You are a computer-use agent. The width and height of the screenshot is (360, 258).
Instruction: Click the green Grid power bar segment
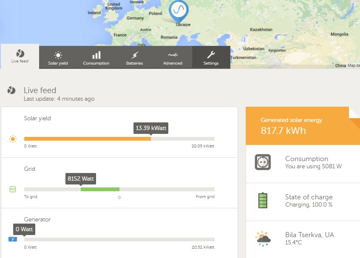click(x=100, y=189)
